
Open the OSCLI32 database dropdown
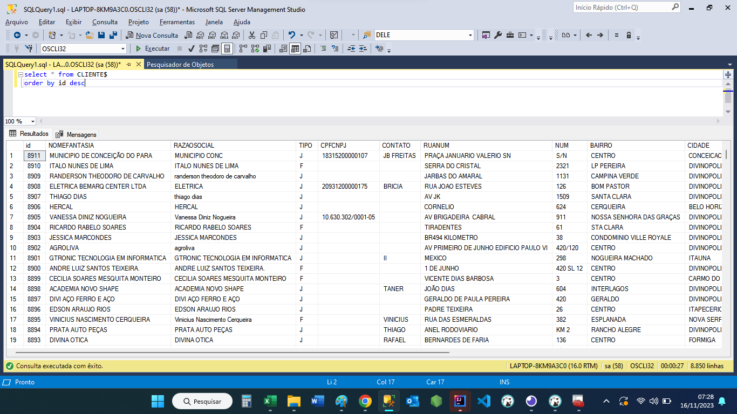(x=123, y=49)
